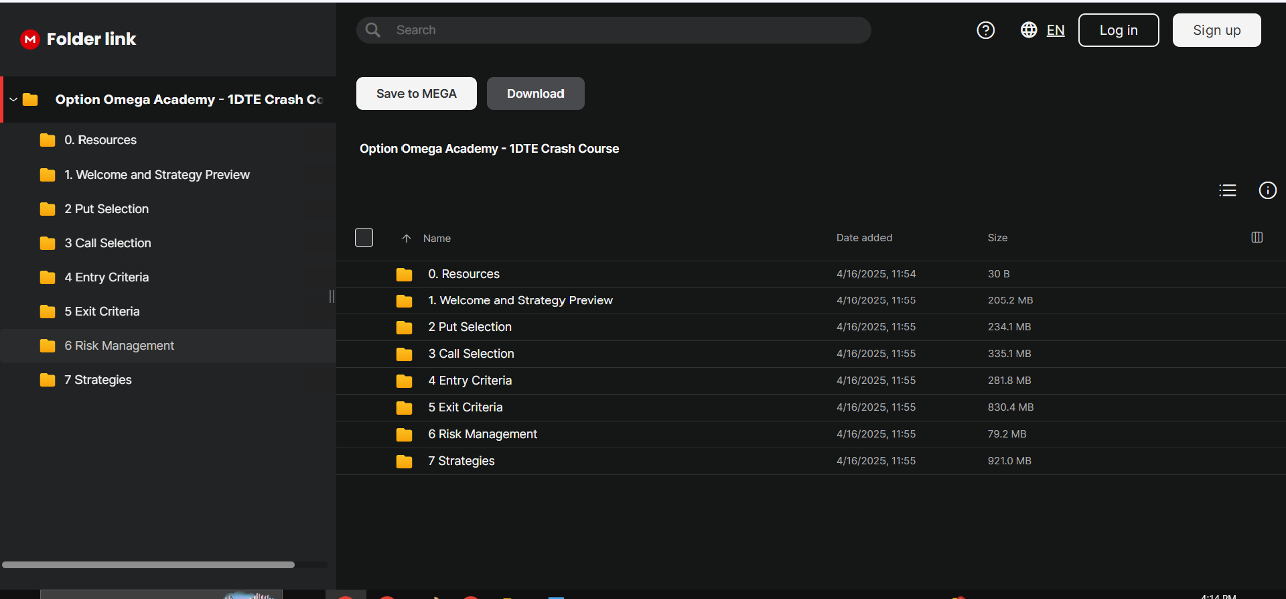
Task: Click folder icon of 6 Risk Management row
Action: 404,435
